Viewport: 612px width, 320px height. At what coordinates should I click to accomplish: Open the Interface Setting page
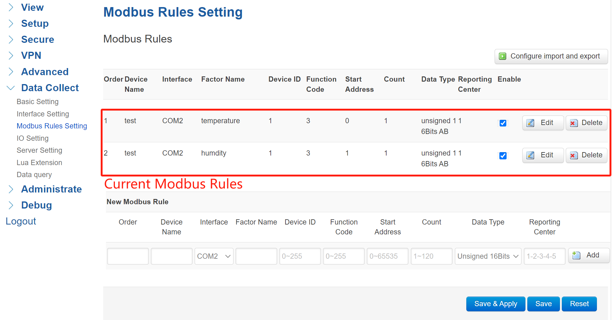[x=43, y=114]
